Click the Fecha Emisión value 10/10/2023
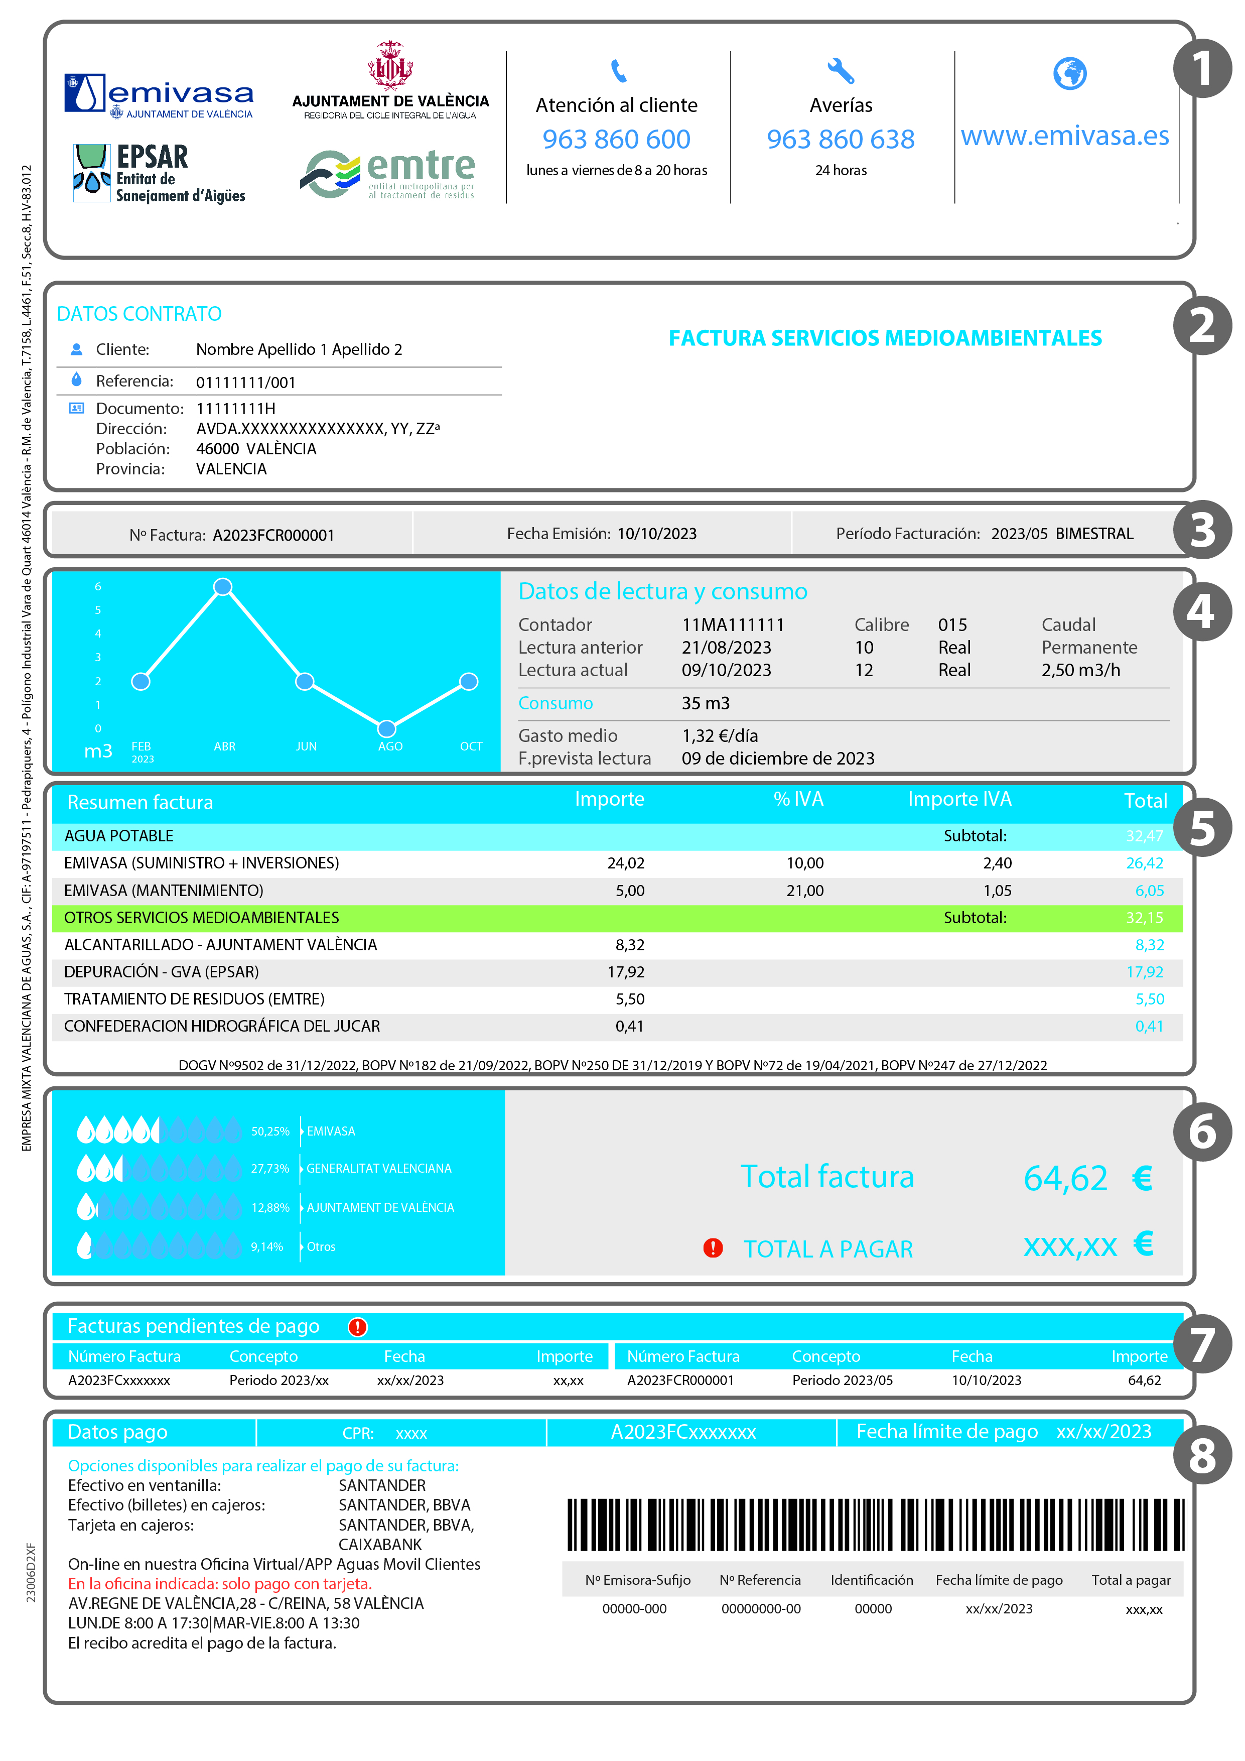Viewport: 1245px width, 1761px height. (x=657, y=534)
